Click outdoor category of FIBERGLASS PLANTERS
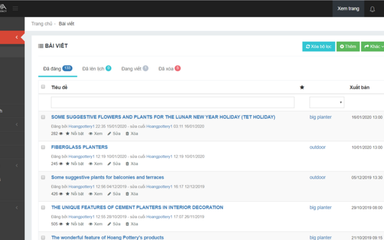The height and width of the screenshot is (240, 384). coord(317,147)
